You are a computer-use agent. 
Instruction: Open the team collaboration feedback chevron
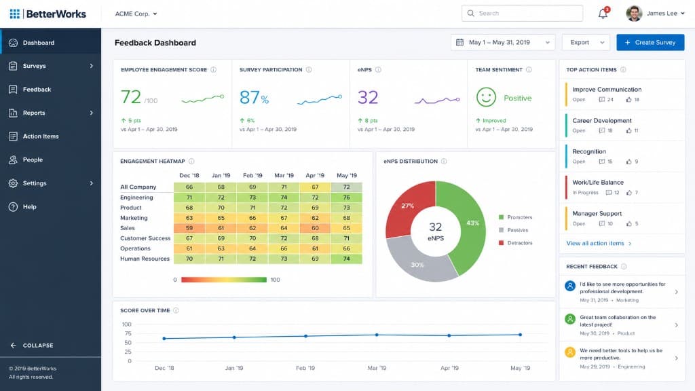click(677, 325)
